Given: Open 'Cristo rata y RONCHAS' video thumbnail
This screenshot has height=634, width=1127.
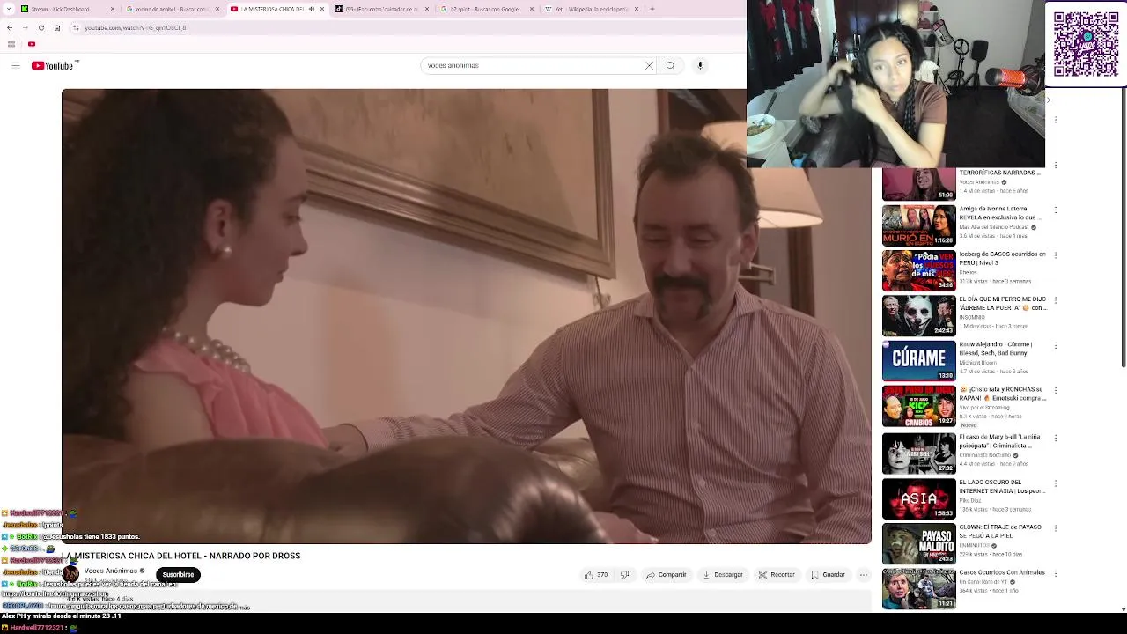Looking at the screenshot, I should [918, 406].
